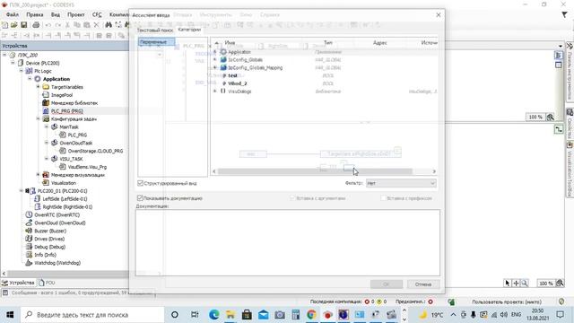Expand TargetVariables folder in device tree

tap(38, 87)
